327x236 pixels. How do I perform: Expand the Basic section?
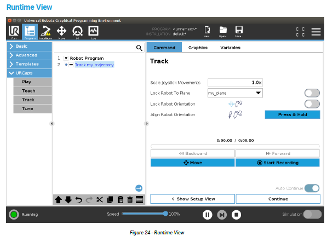(x=30, y=47)
